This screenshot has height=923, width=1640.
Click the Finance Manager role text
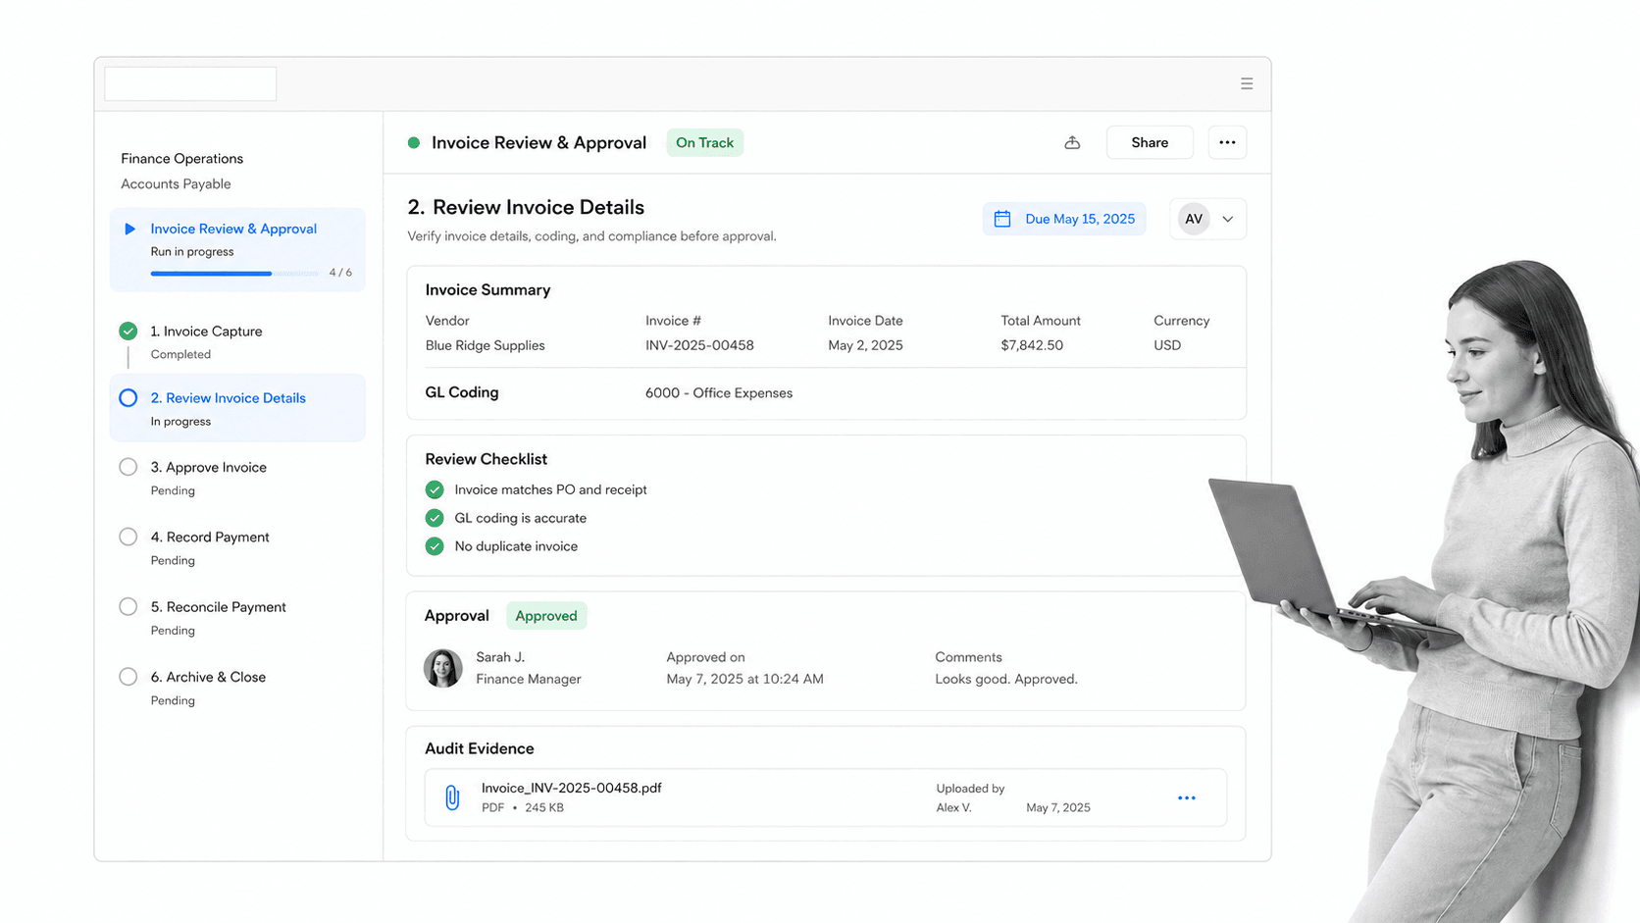point(528,679)
